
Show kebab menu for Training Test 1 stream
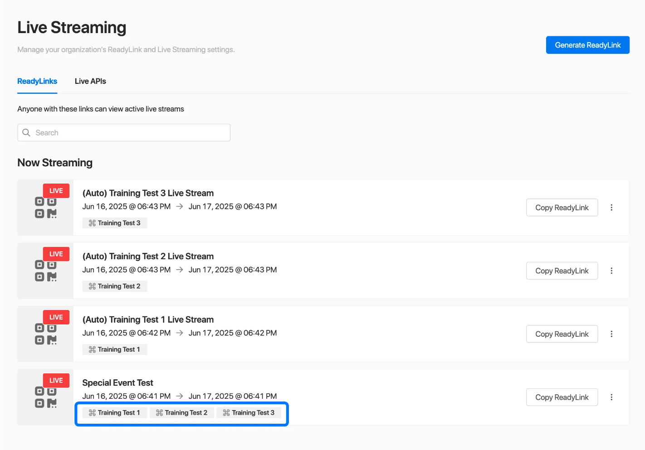tap(611, 334)
